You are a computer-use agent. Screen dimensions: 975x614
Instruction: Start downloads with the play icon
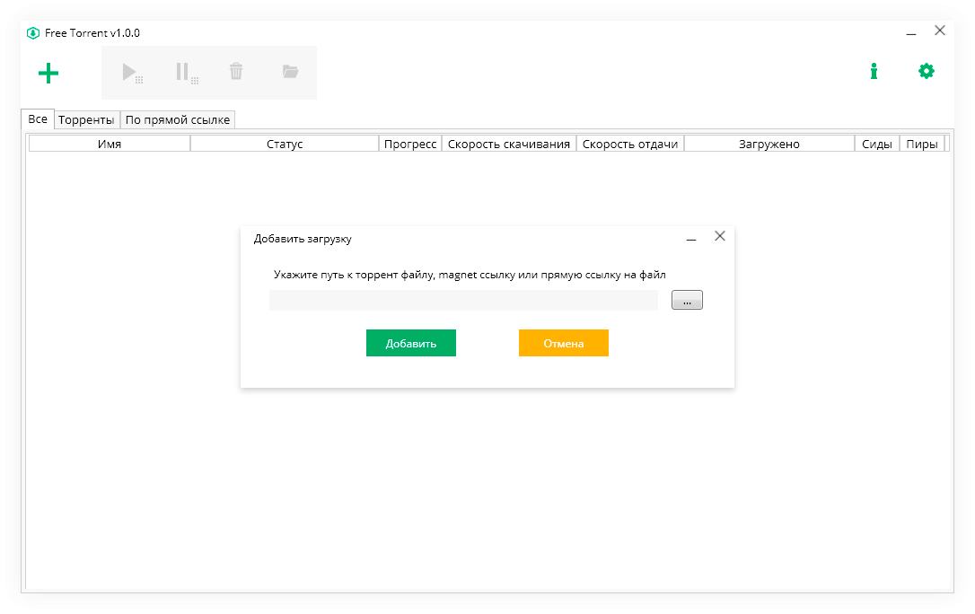132,73
